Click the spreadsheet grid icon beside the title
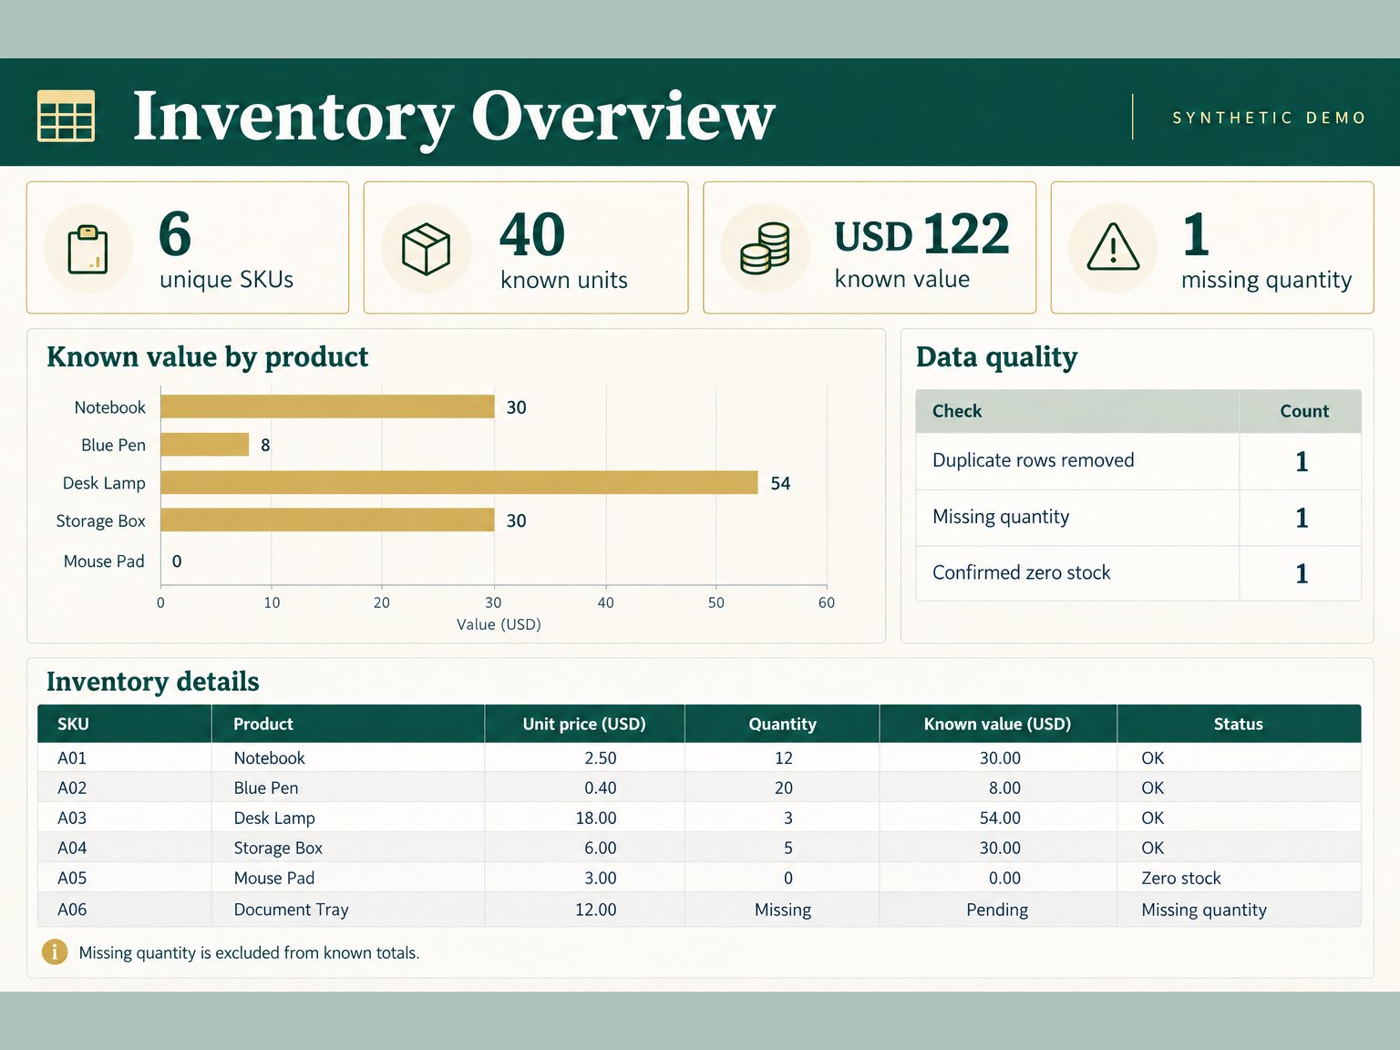 tap(66, 116)
